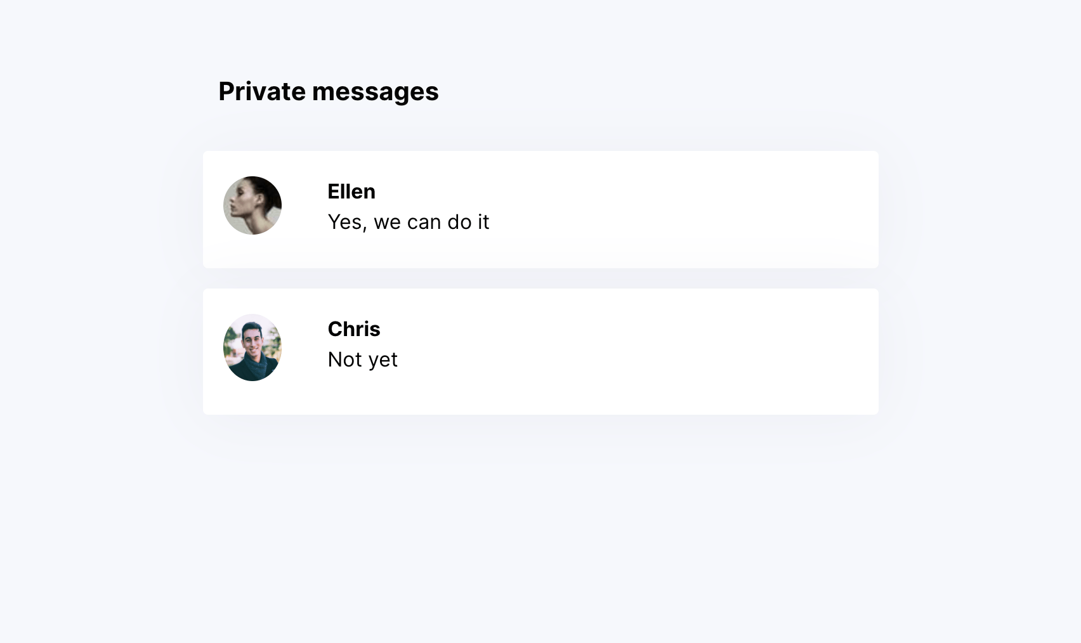Image resolution: width=1081 pixels, height=643 pixels.
Task: Click the Private messages heading
Action: click(x=328, y=91)
